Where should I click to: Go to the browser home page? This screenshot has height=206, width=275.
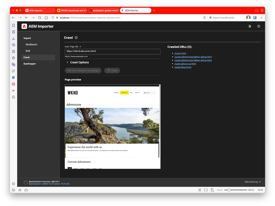[x=46, y=18]
